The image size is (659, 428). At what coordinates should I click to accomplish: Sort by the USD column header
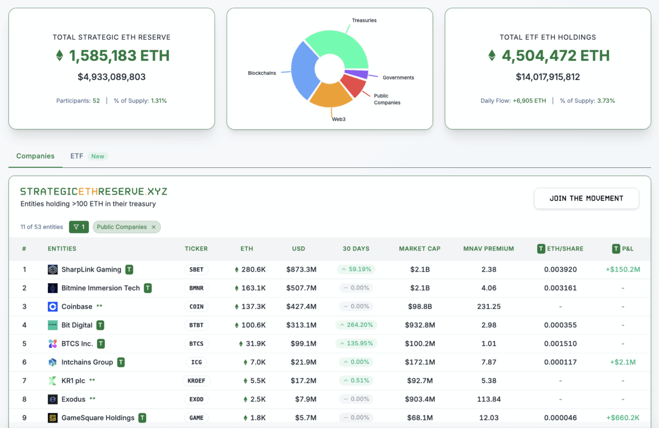298,249
